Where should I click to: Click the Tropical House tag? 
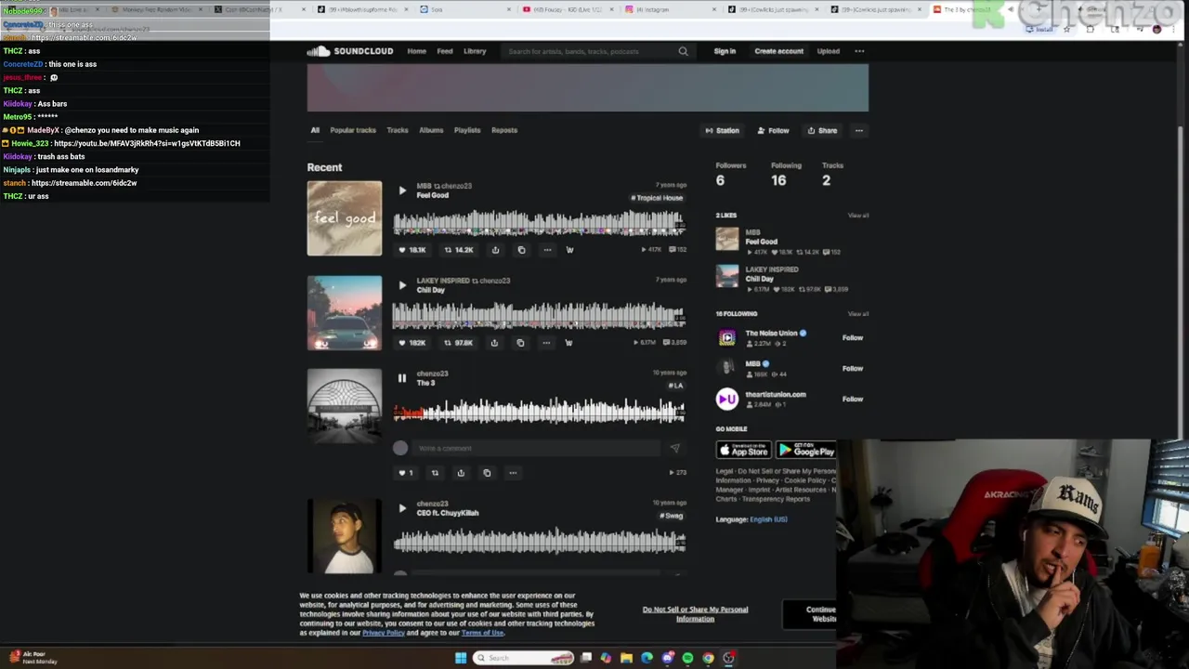(657, 198)
